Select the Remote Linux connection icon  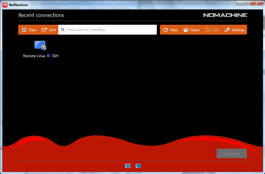40,45
